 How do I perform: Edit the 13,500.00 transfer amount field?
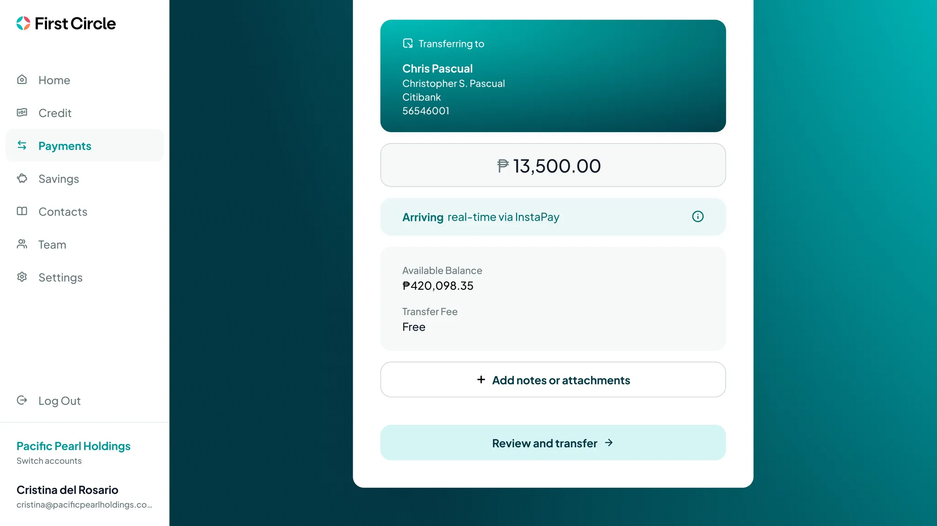coord(553,165)
